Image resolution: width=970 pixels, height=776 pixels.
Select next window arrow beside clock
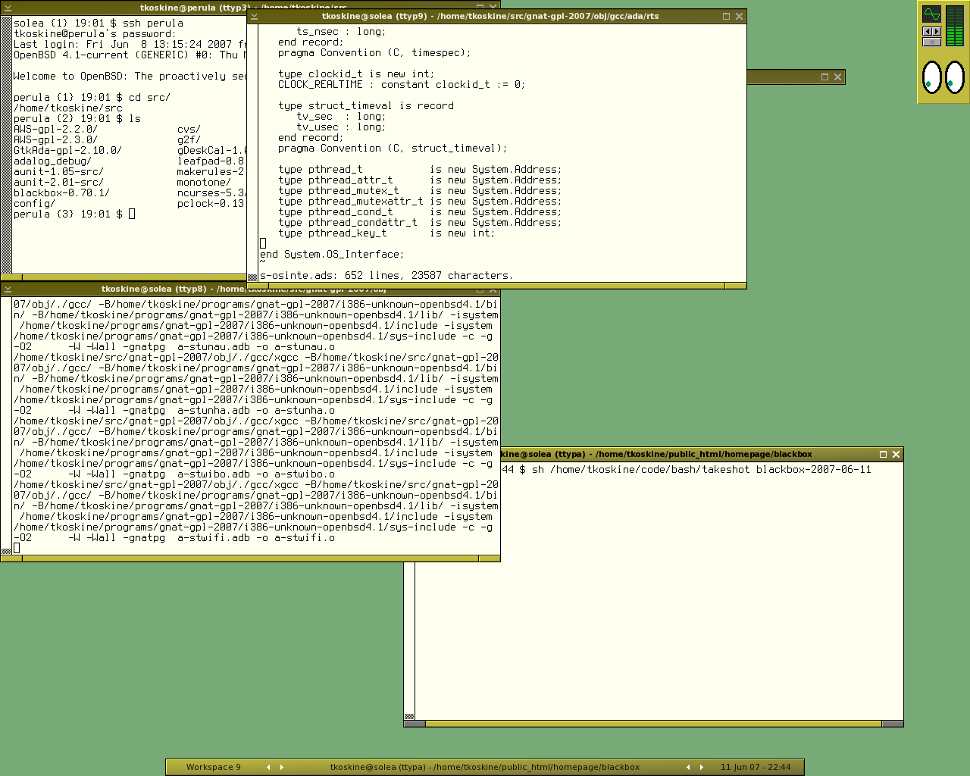tap(702, 767)
